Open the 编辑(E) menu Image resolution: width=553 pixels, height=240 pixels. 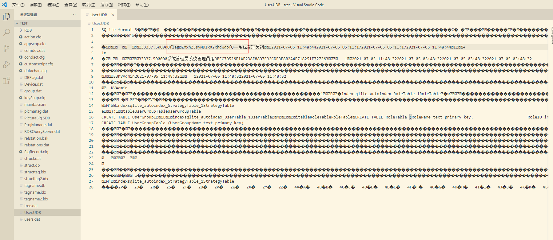(36, 5)
